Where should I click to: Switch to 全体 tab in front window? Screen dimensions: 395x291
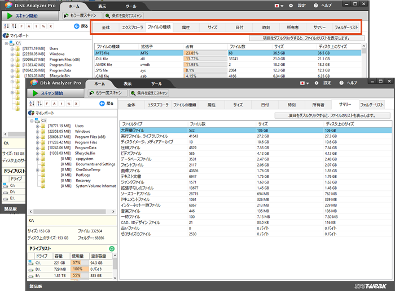[x=131, y=105]
